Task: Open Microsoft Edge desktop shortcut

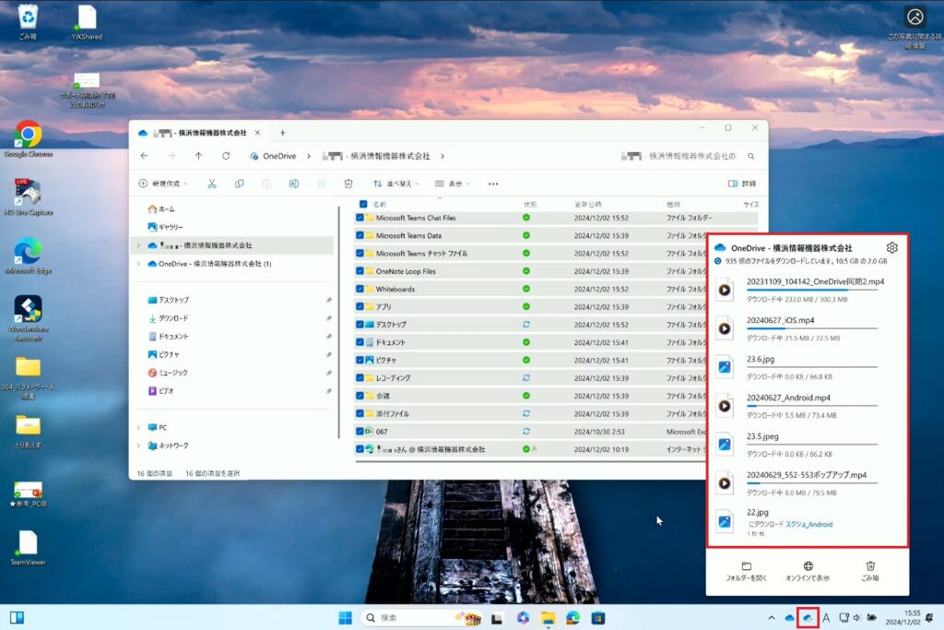Action: 29,256
